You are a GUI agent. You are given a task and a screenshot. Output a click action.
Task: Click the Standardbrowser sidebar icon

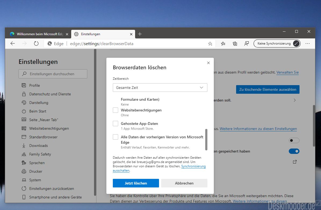point(24,137)
